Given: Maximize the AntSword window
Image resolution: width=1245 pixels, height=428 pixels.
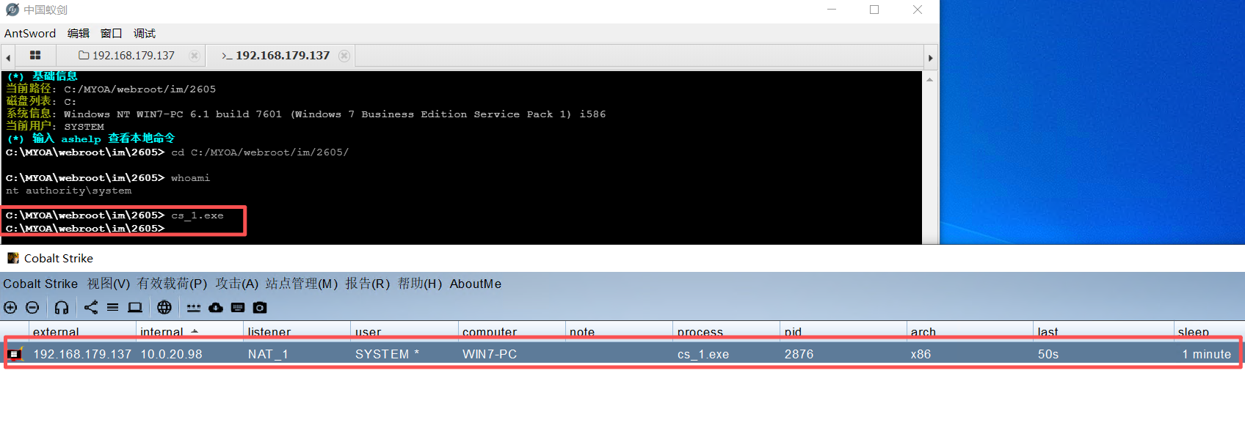Looking at the screenshot, I should tap(874, 10).
